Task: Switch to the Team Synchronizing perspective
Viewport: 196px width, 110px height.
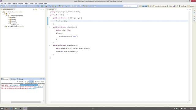Action: 159,6
